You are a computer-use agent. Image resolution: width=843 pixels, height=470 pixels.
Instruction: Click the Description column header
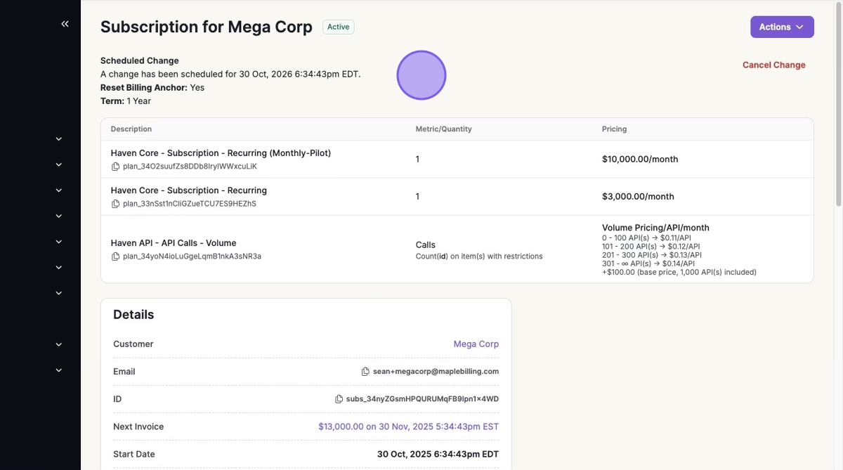tap(131, 129)
